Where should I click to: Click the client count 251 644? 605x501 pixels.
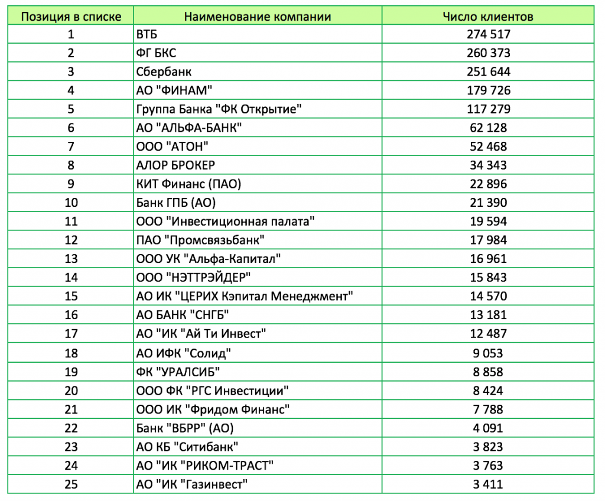tap(489, 71)
